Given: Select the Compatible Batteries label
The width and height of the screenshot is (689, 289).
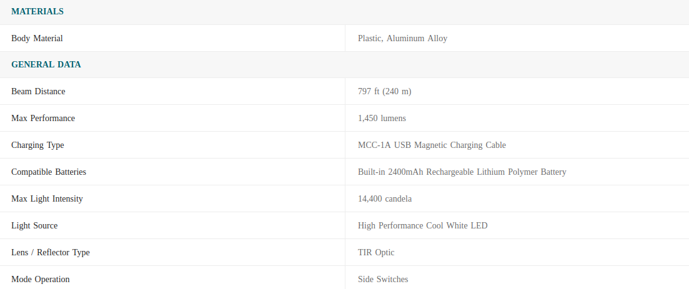Looking at the screenshot, I should (49, 172).
